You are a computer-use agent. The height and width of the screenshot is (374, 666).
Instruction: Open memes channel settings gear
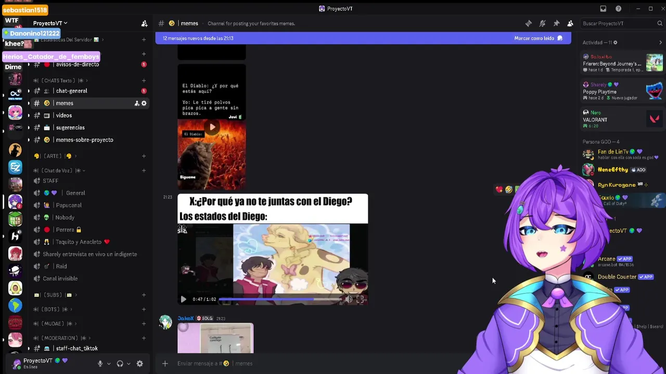144,103
